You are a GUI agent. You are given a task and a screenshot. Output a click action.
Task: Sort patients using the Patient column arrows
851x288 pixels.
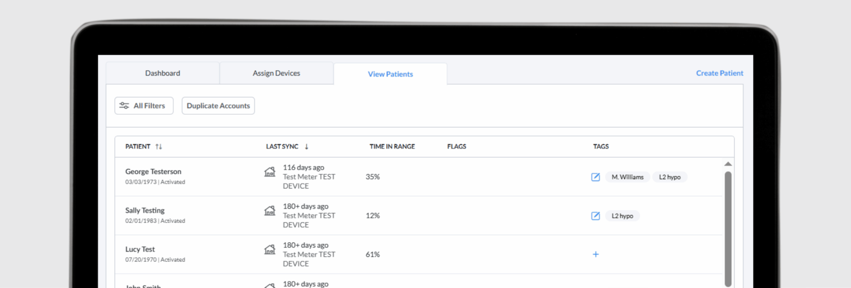159,147
